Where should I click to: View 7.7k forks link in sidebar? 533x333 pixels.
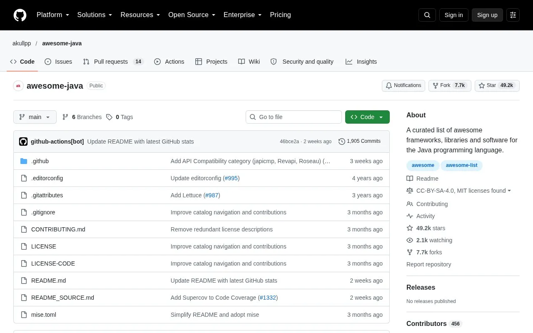click(x=424, y=252)
